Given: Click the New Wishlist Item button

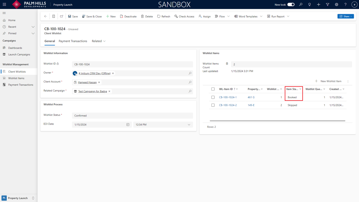Looking at the screenshot, I should [x=328, y=81].
